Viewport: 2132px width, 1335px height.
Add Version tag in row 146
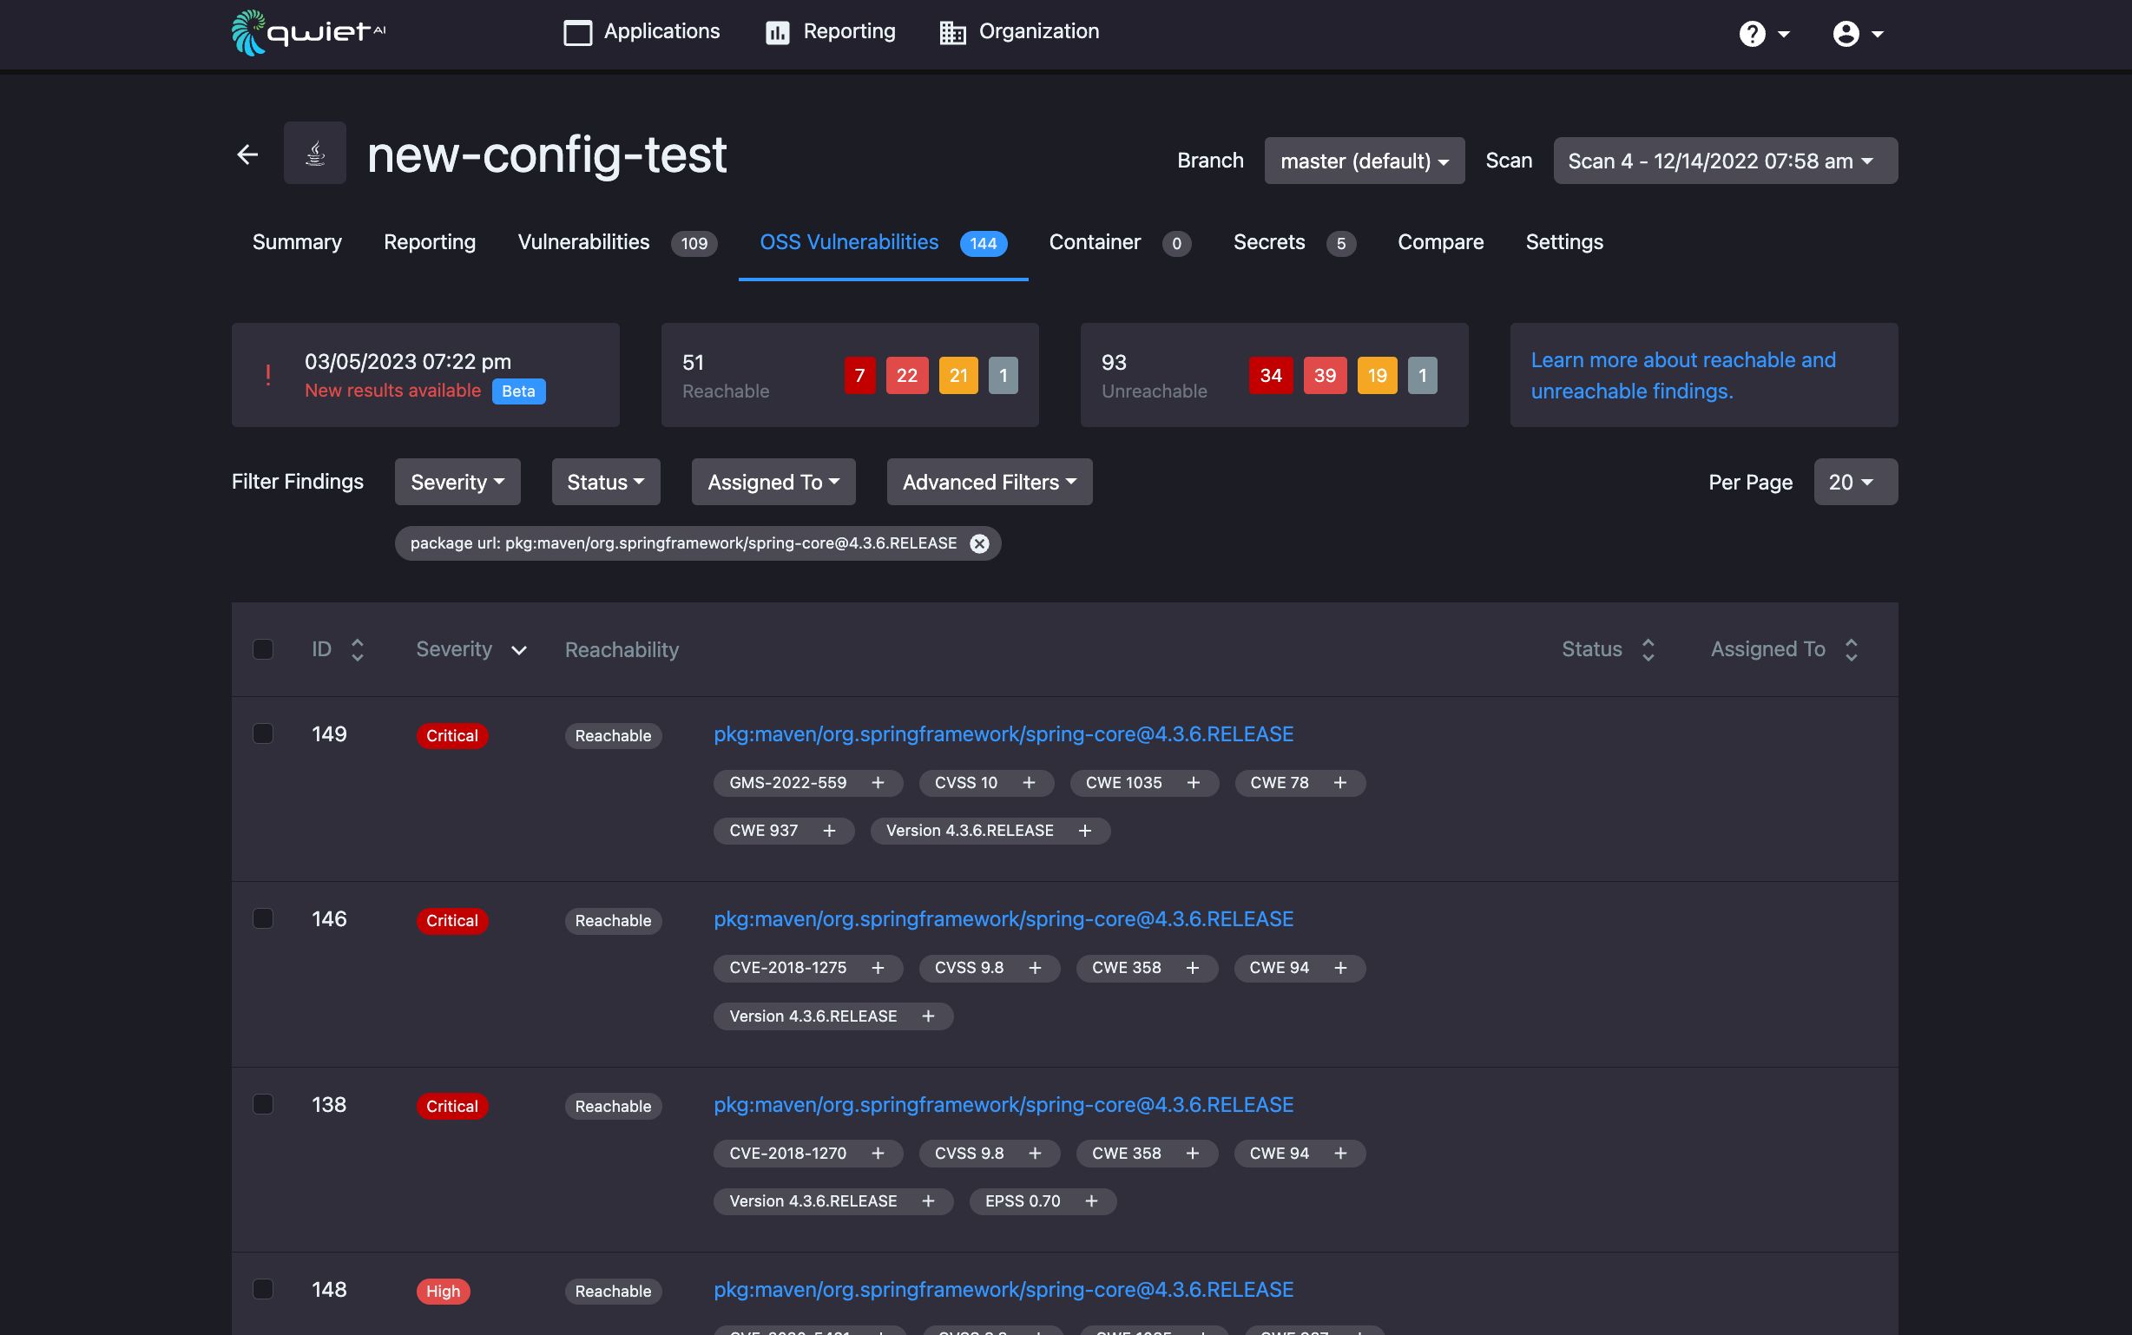click(928, 1016)
